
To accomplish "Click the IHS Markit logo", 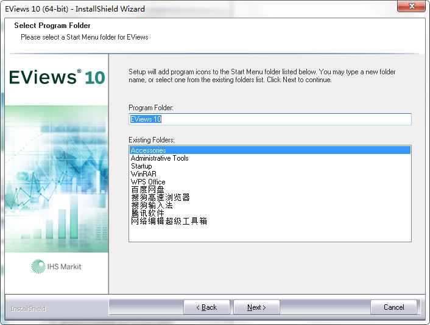I will pyautogui.click(x=57, y=266).
